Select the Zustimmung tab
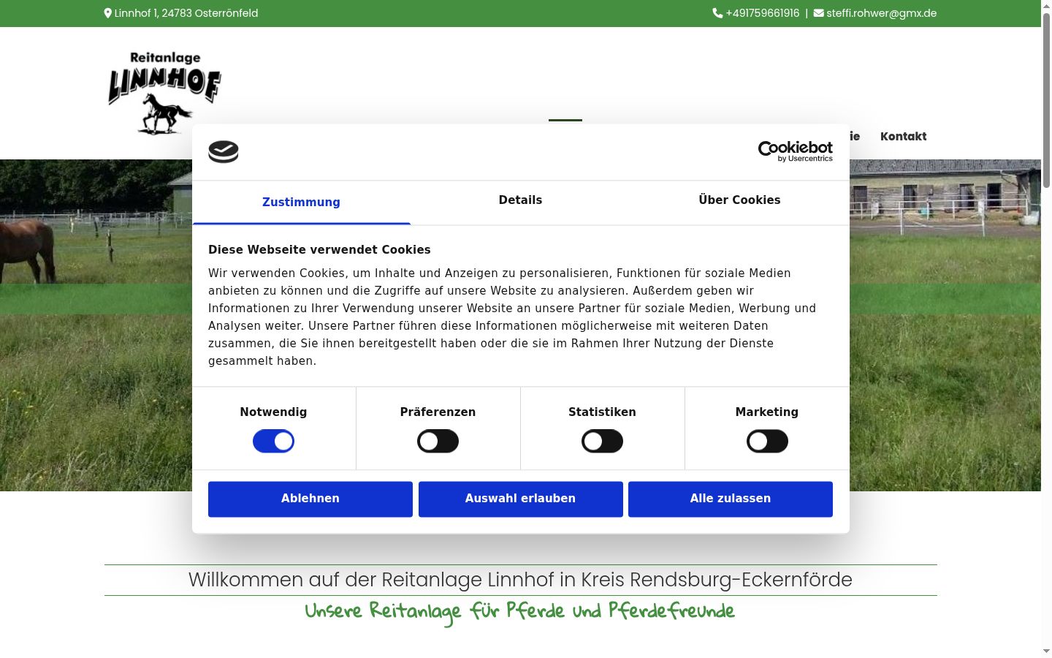The width and height of the screenshot is (1052, 658). pos(301,203)
